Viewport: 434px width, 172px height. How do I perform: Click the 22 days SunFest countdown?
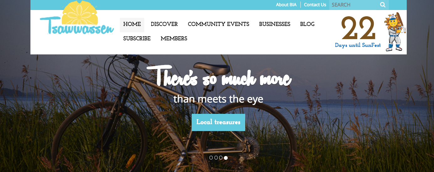[358, 32]
